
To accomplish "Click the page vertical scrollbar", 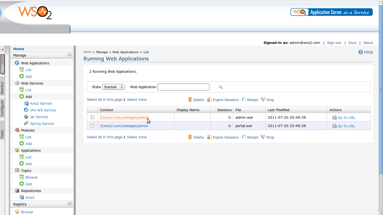I will 381,90.
